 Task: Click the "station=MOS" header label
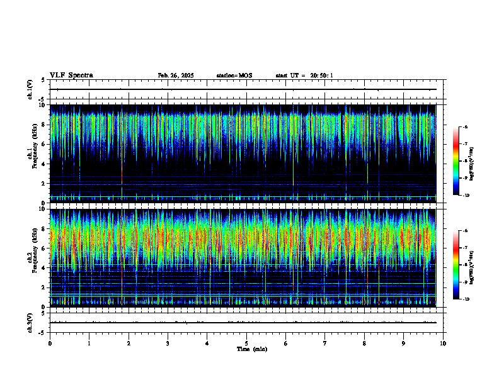click(x=234, y=75)
